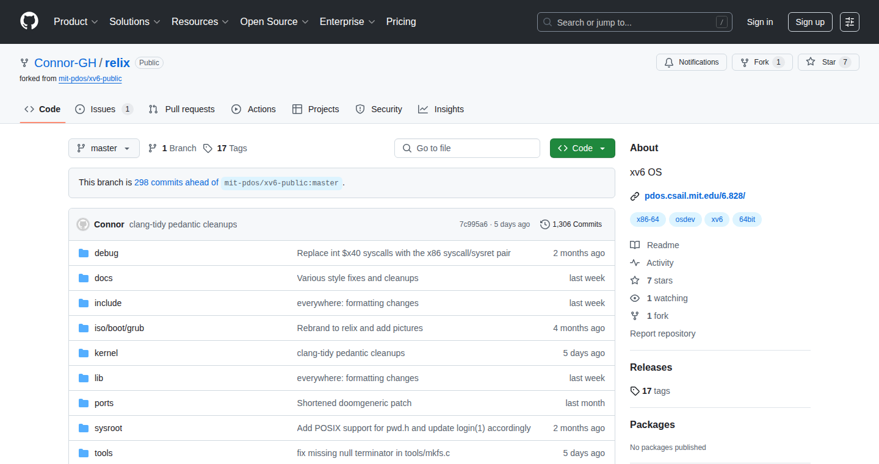Screen dimensions: 879x464
Task: Open the Security tab
Action: [x=378, y=109]
